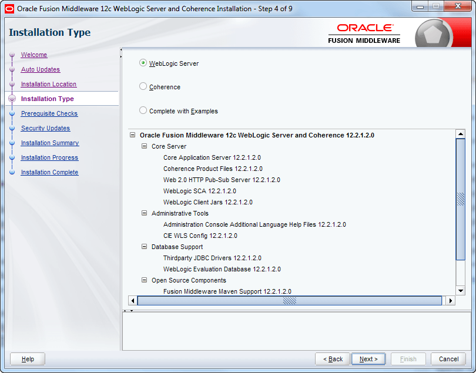Go to the Installation Summary step
Screen dimensions: 476x373
tap(50, 143)
